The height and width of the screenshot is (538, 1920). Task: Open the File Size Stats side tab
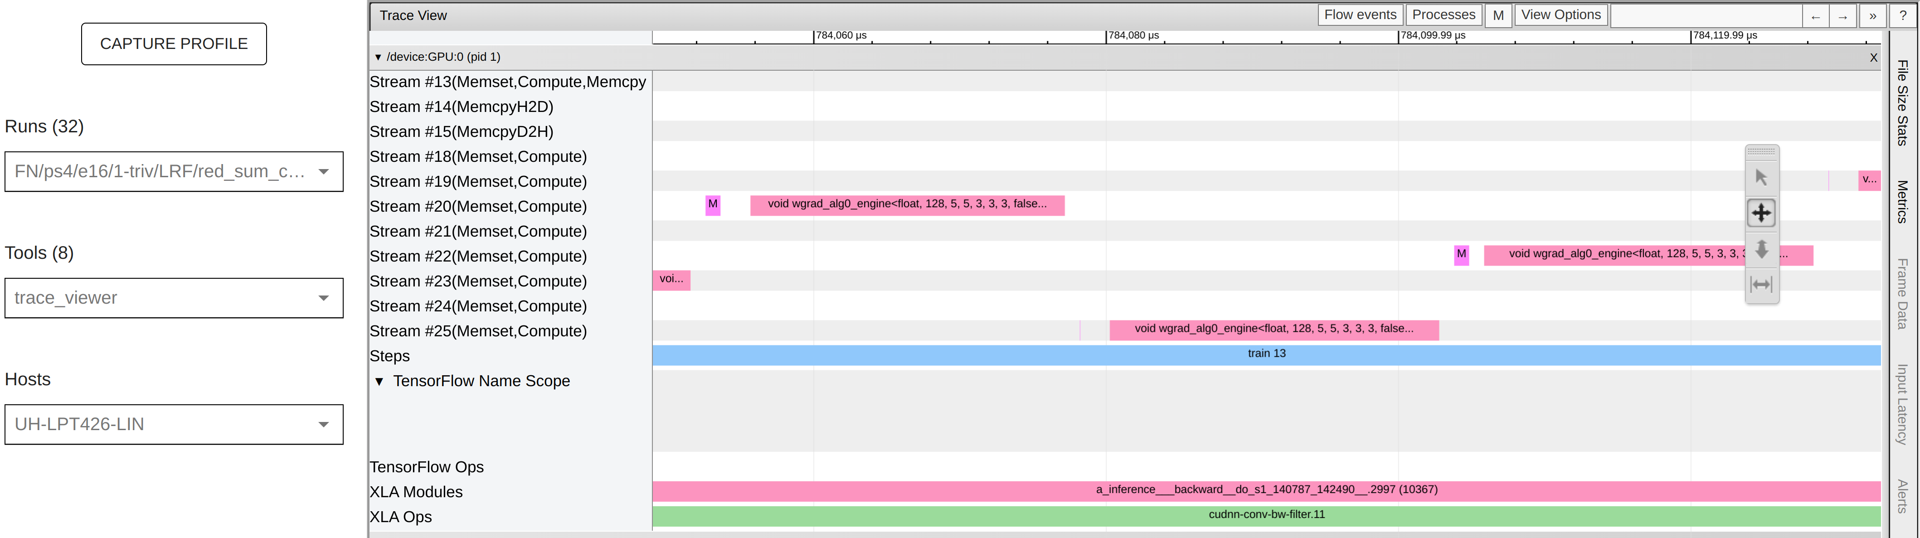pyautogui.click(x=1903, y=102)
